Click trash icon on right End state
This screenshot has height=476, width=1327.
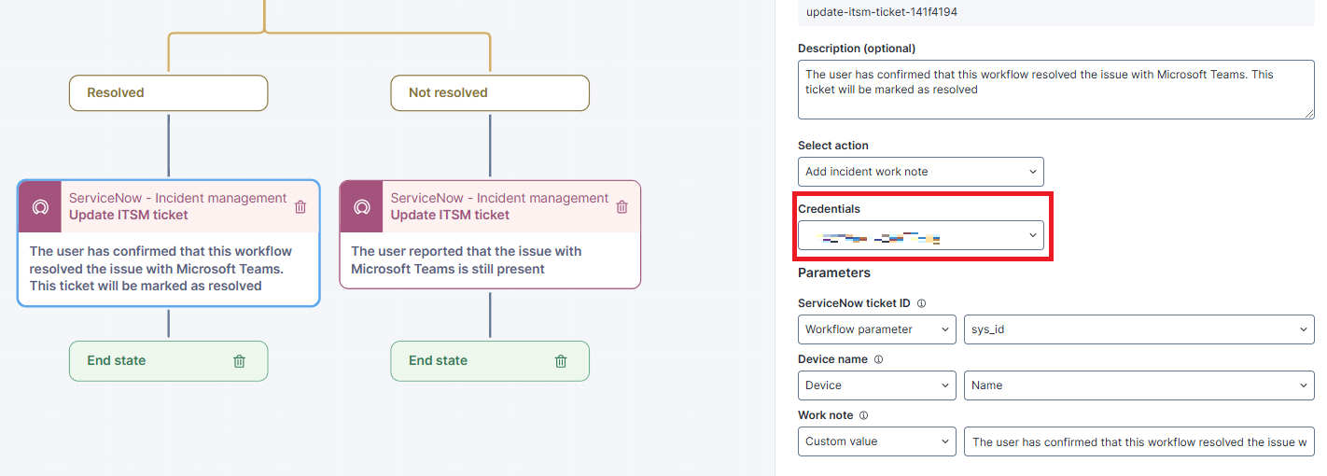click(x=561, y=361)
